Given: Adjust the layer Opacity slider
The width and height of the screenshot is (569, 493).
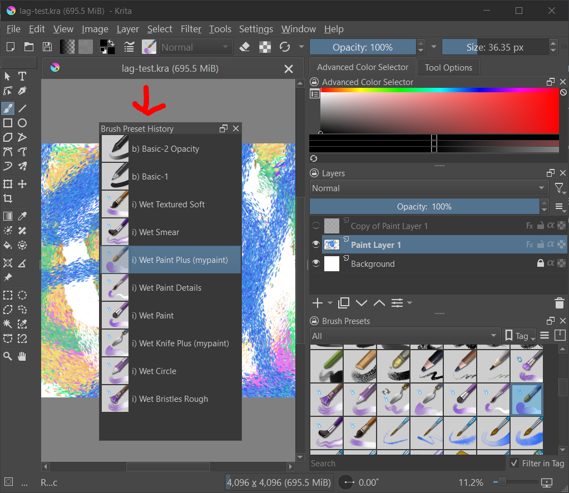Looking at the screenshot, I should [424, 207].
